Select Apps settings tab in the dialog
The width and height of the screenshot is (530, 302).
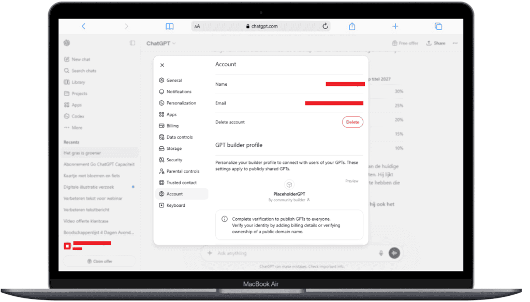tap(182, 114)
